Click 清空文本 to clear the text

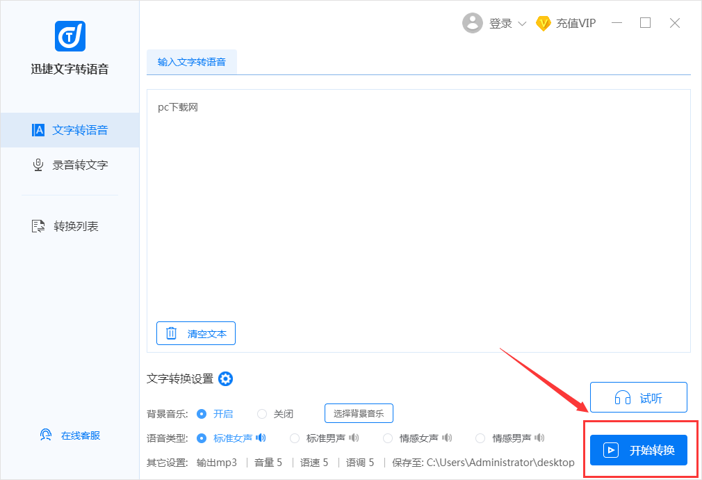click(196, 333)
